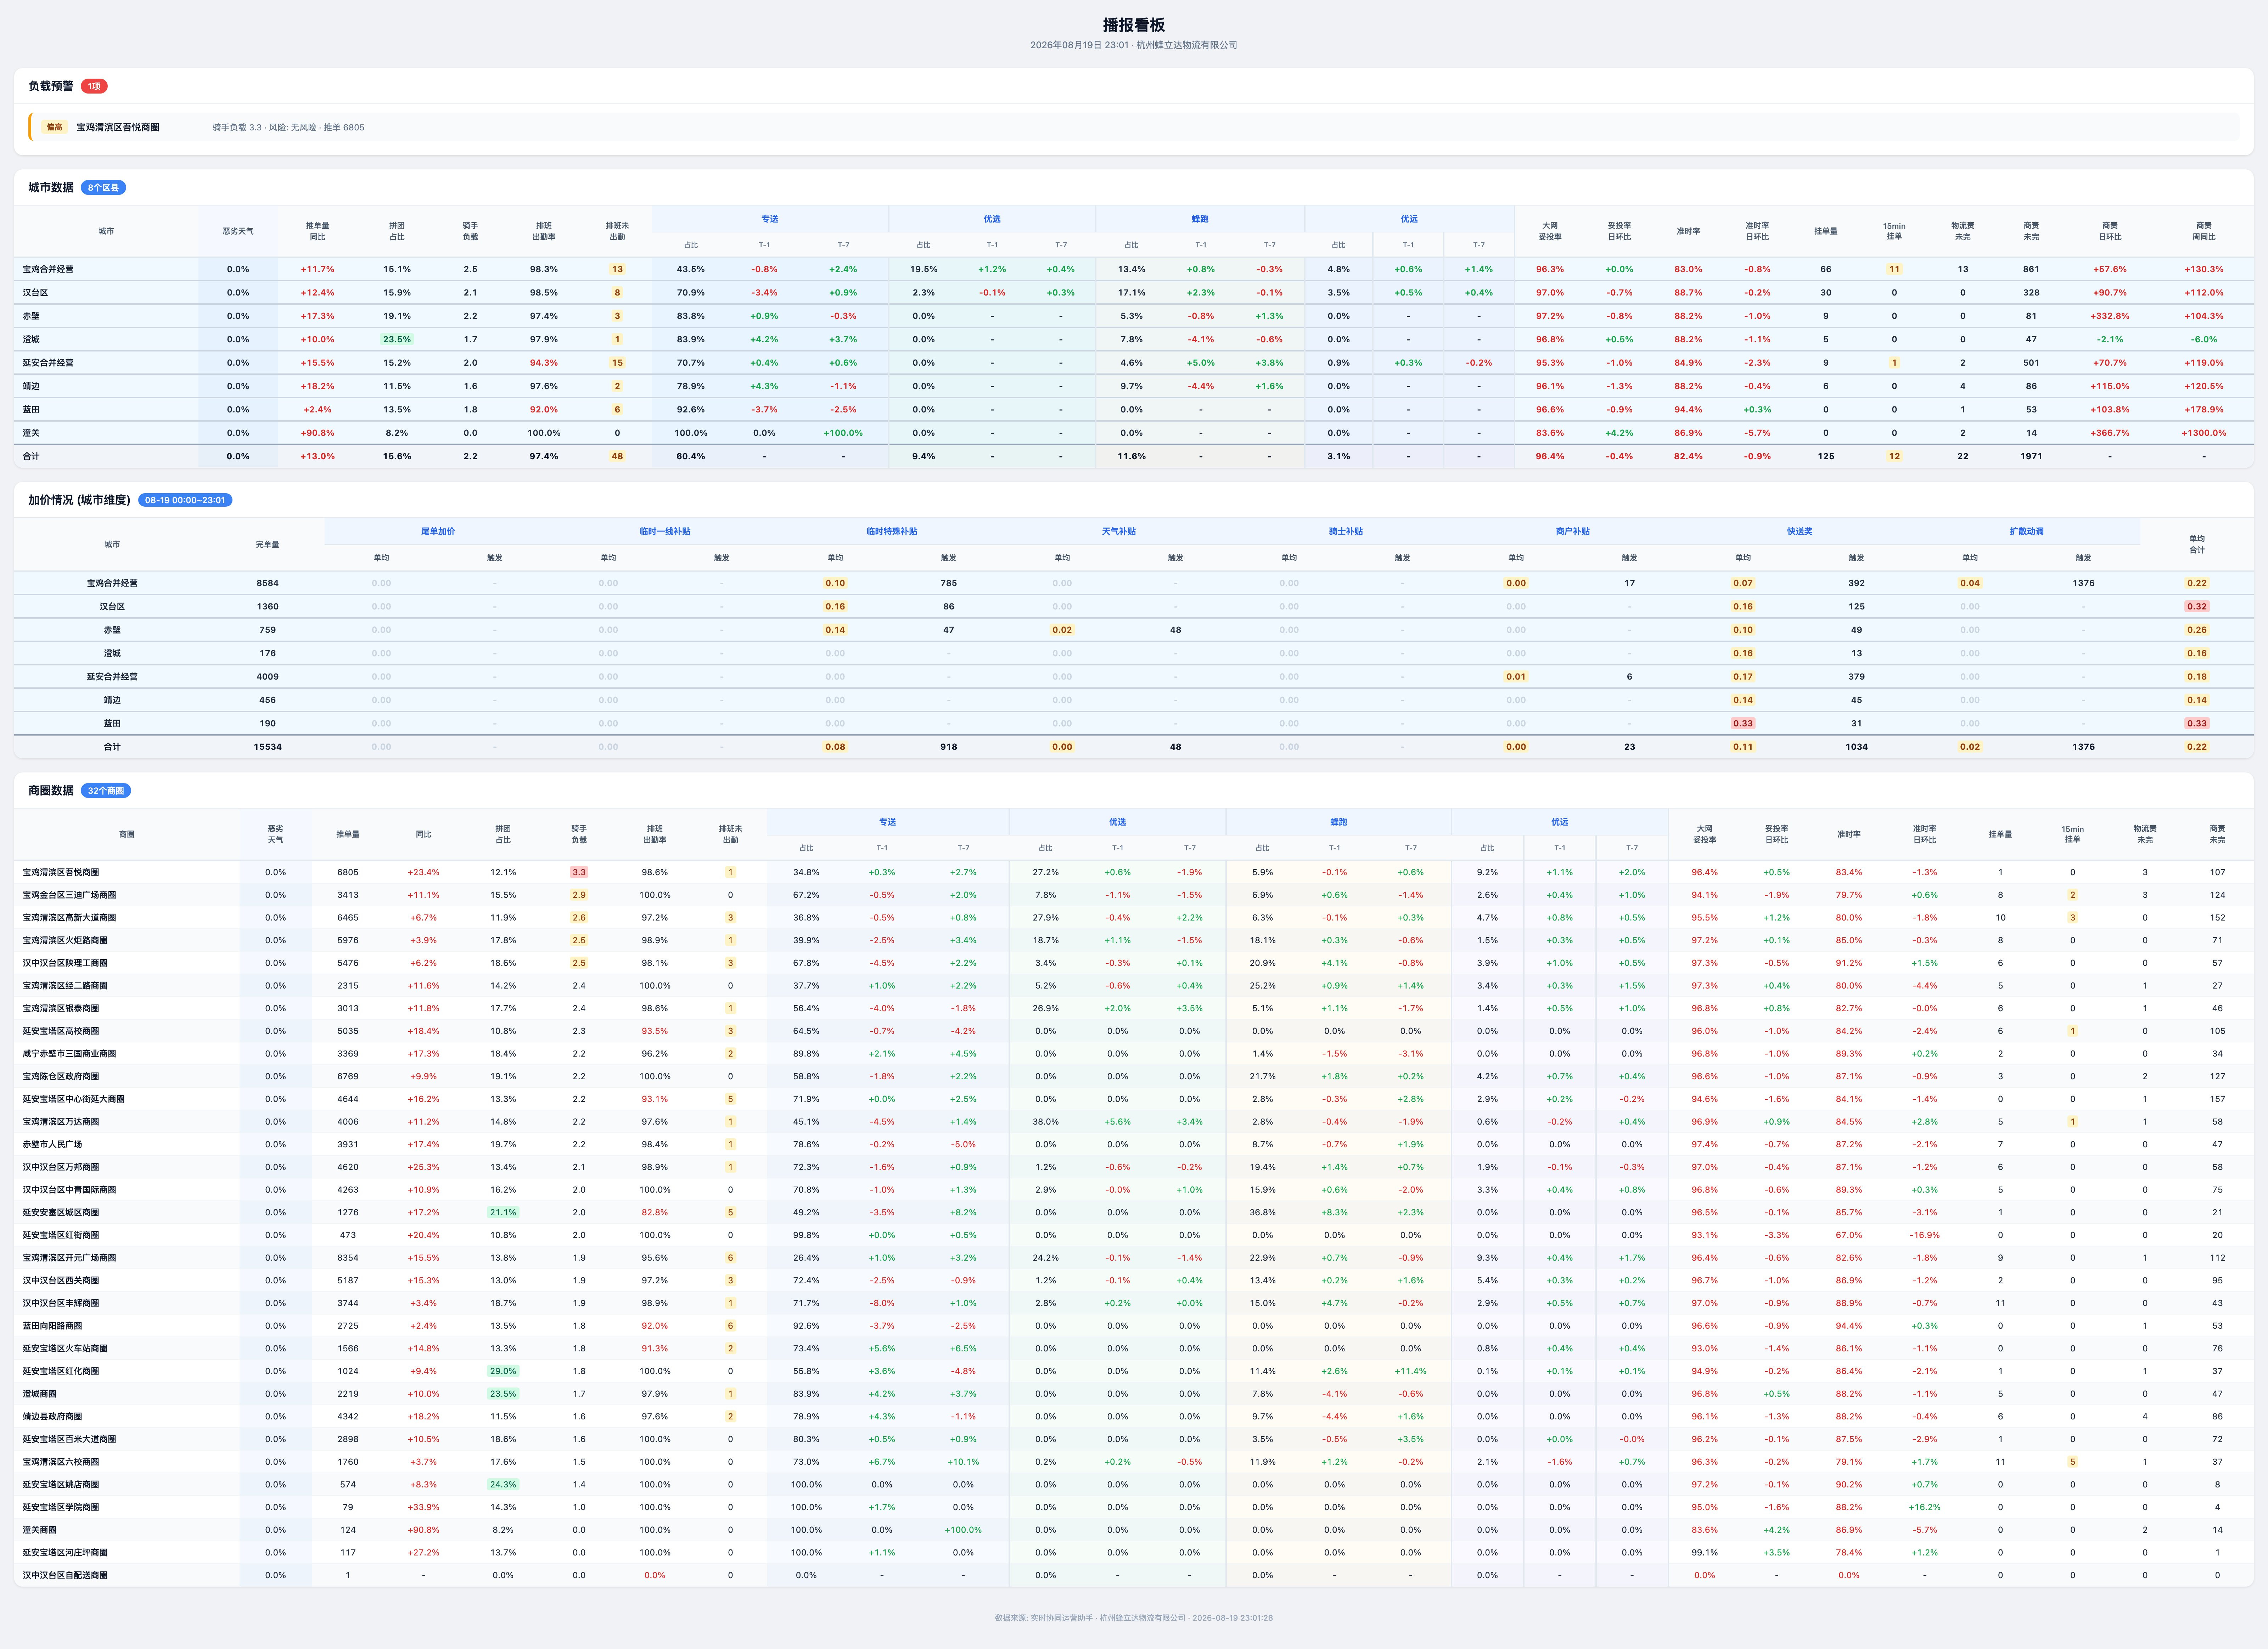Image resolution: width=2268 pixels, height=1649 pixels.
Task: Click the 32个商圈 count badge
Action: [x=106, y=790]
